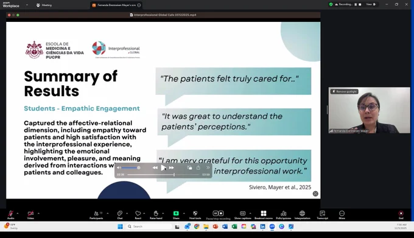
Task: Click the screen share tab options circle icon
Action: [139, 5]
